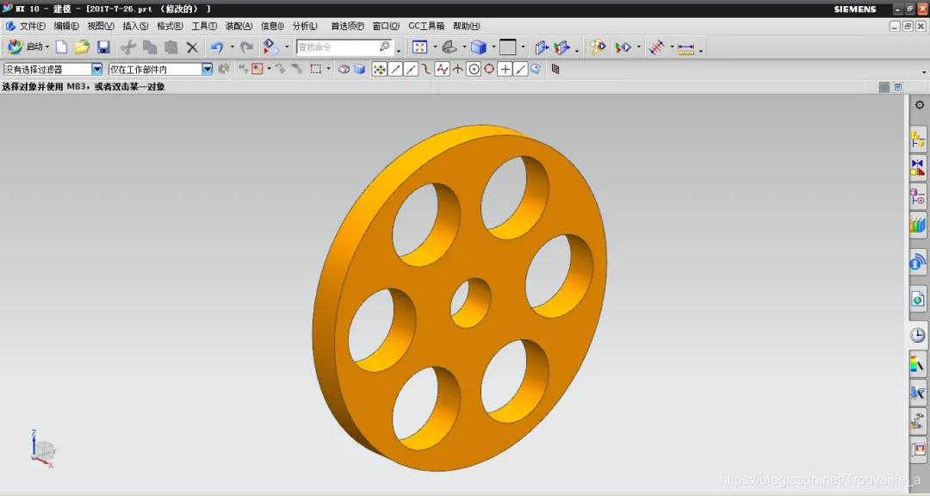This screenshot has width=930, height=496.
Task: Click the magnifier in command finder
Action: point(385,46)
